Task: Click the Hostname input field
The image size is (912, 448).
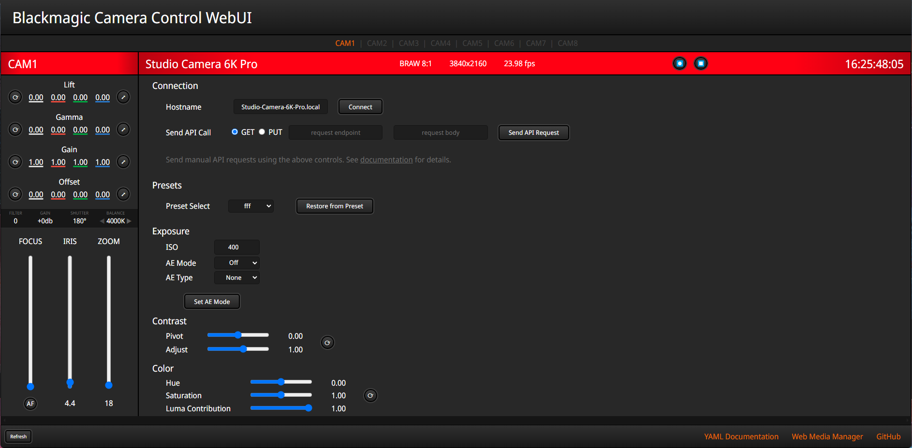Action: tap(280, 107)
